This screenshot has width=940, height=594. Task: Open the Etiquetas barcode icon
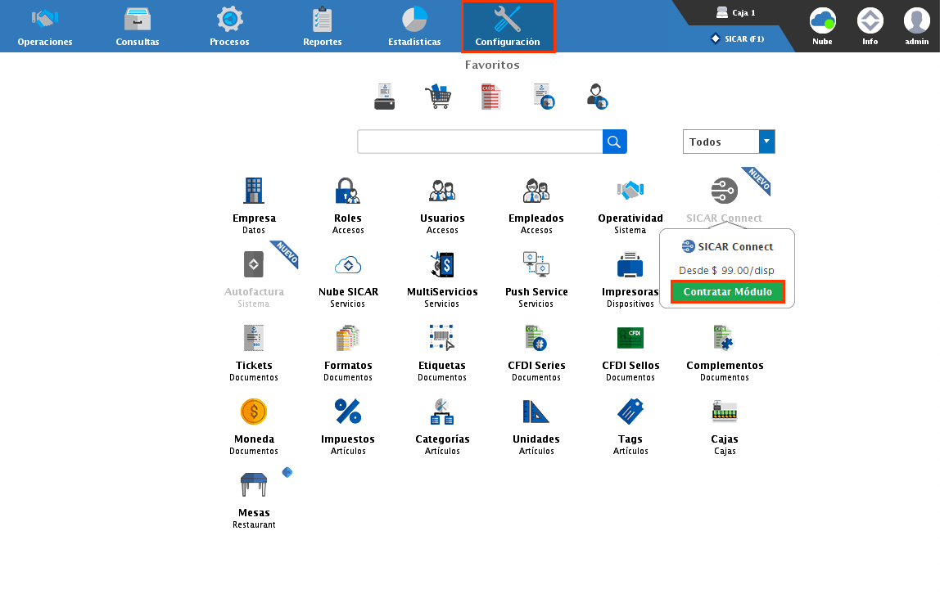click(442, 339)
